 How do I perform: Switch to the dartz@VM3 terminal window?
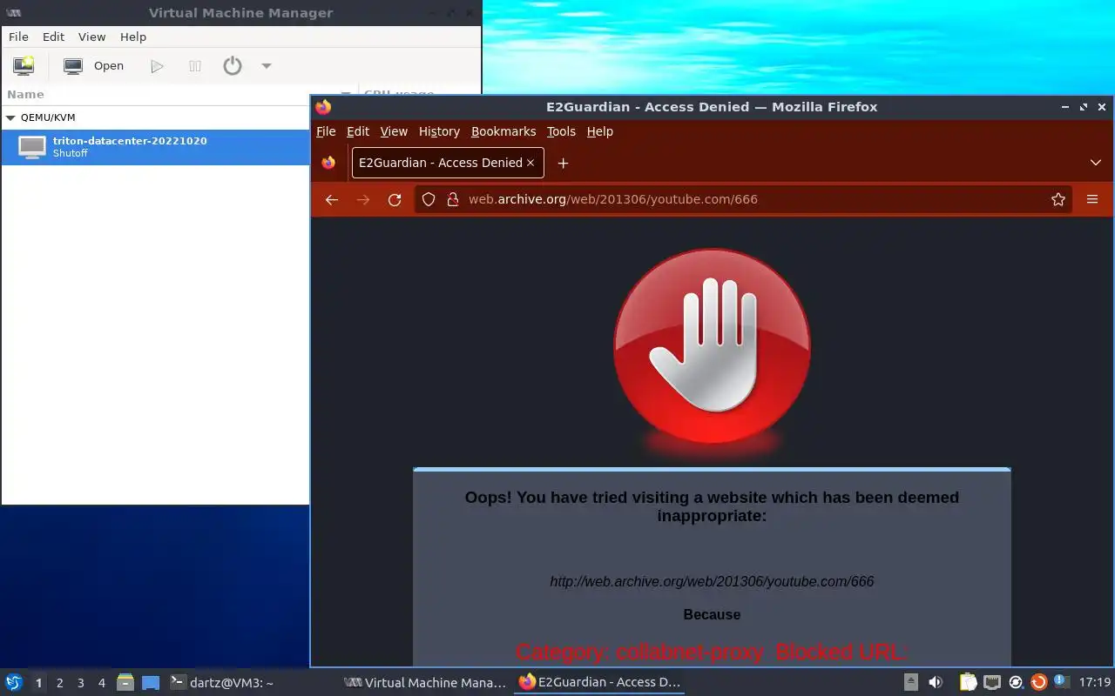[222, 683]
